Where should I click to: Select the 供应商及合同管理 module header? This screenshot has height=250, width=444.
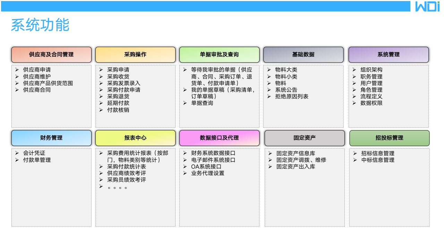pos(51,55)
